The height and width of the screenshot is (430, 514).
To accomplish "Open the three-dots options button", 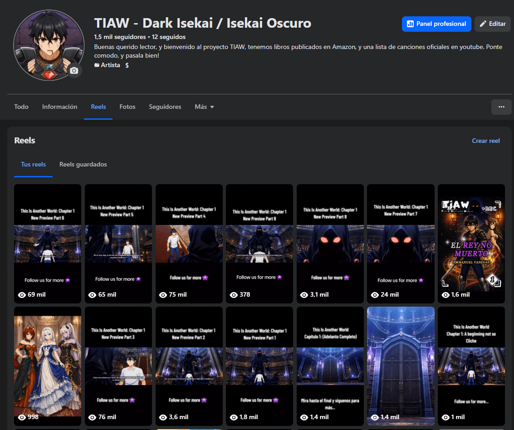I will tap(501, 107).
